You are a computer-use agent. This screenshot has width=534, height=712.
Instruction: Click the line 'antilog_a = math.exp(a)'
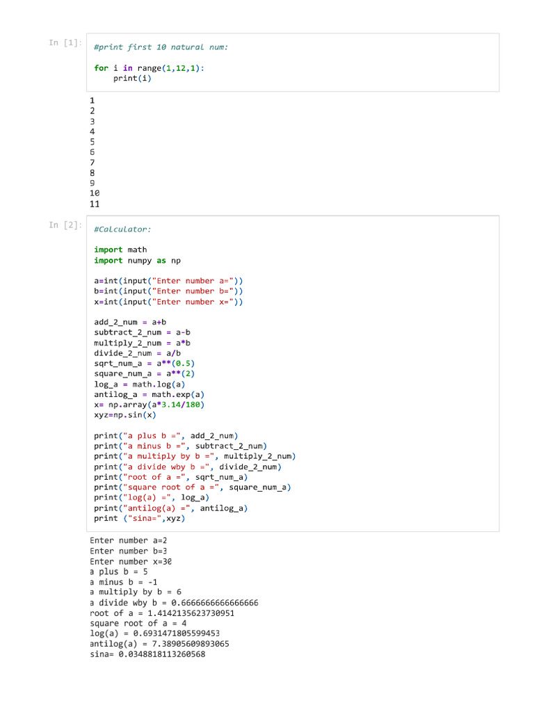tap(149, 395)
